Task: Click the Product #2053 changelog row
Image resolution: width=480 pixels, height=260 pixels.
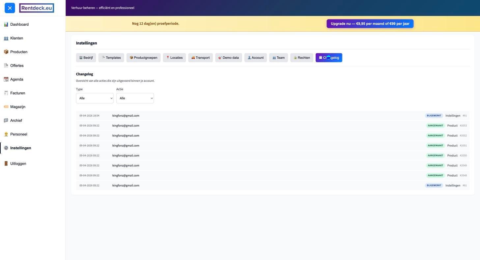Action: pos(273,126)
